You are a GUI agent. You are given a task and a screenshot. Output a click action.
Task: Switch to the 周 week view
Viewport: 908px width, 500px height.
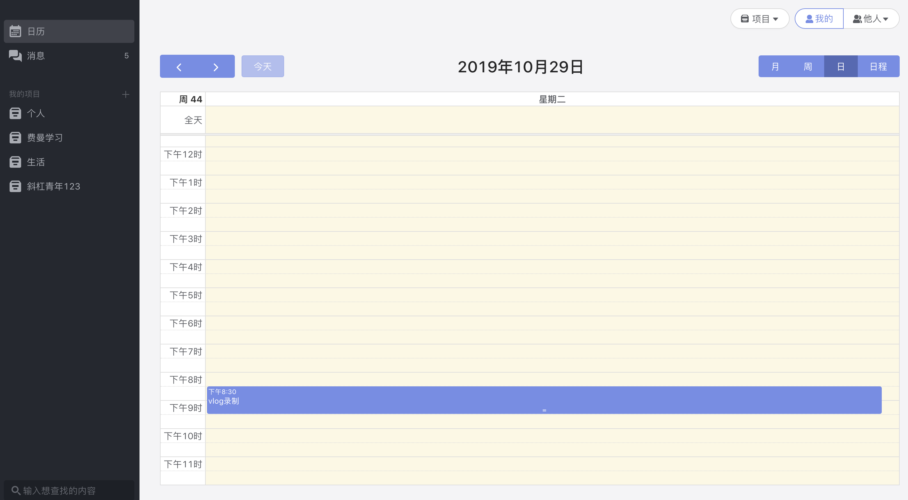point(808,67)
